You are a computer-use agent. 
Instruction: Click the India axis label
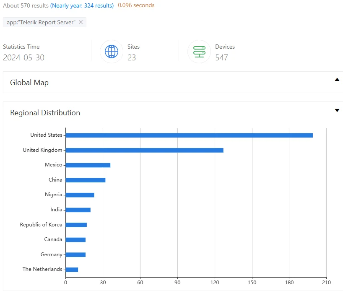[x=56, y=210]
